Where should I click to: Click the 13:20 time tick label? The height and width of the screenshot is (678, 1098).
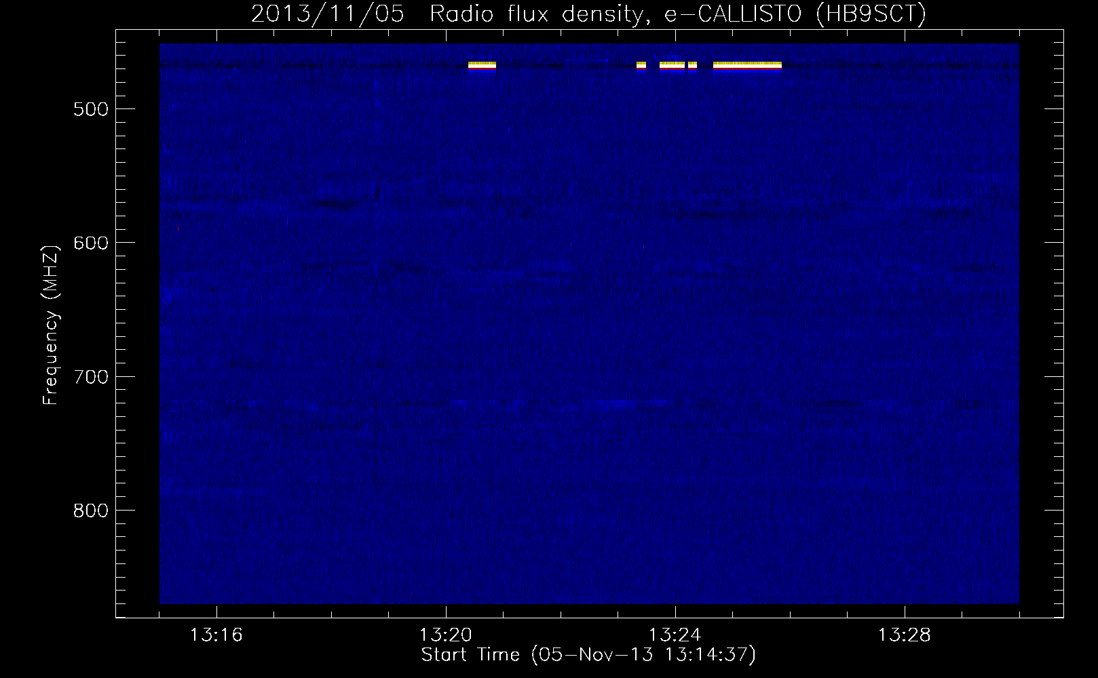pyautogui.click(x=446, y=635)
